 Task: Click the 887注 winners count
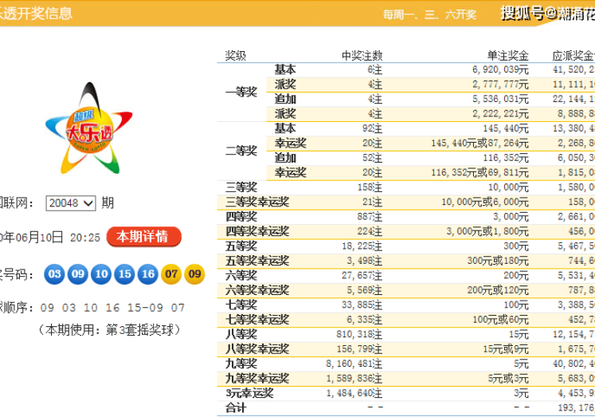(x=370, y=217)
